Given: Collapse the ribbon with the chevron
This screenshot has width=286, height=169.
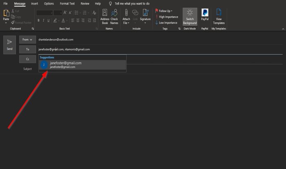Looking at the screenshot, I should (x=283, y=29).
